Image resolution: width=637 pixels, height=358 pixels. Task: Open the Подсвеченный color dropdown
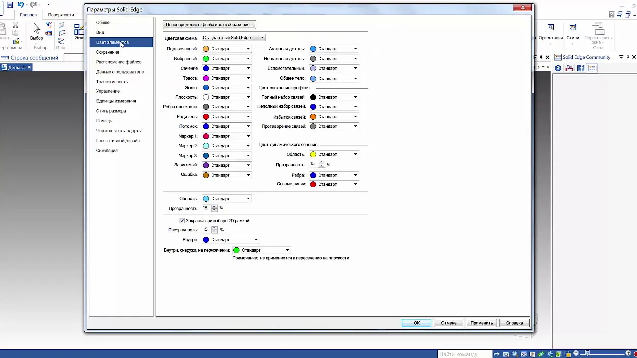226,49
